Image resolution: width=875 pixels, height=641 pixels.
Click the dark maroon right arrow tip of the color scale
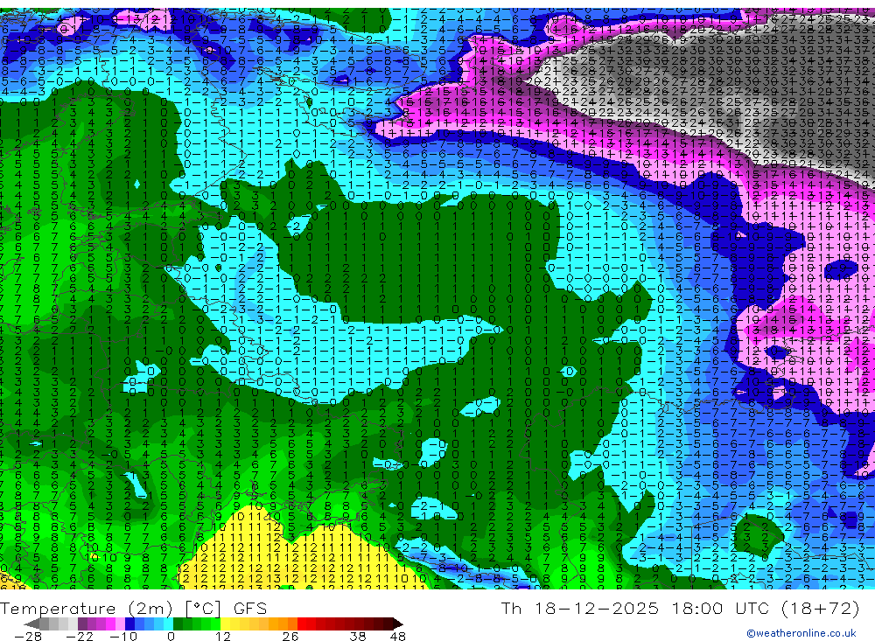pyautogui.click(x=398, y=624)
